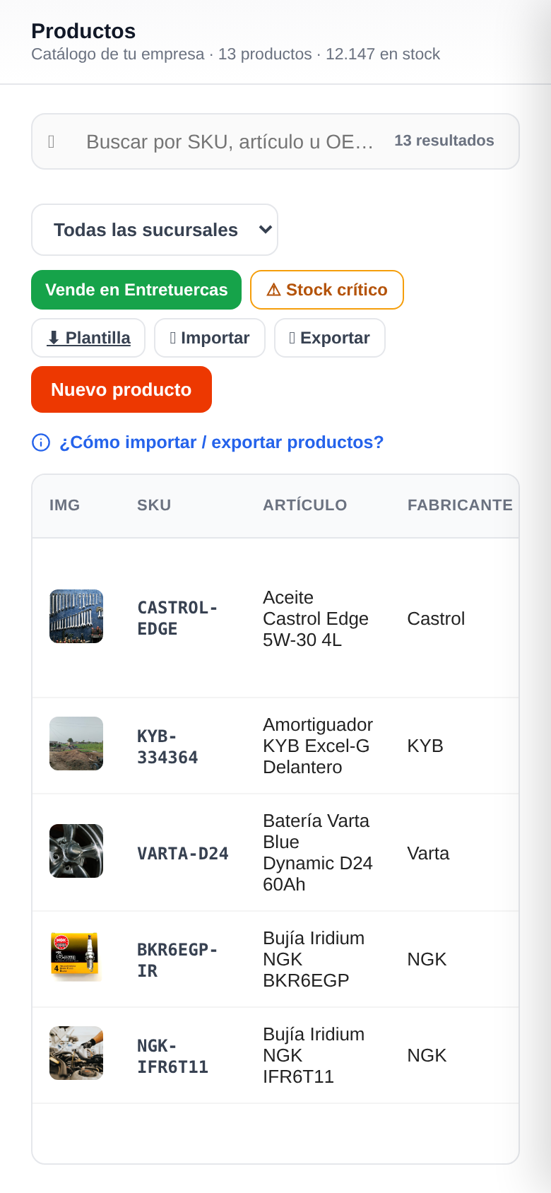
Task: Download the Plantilla template
Action: point(88,338)
